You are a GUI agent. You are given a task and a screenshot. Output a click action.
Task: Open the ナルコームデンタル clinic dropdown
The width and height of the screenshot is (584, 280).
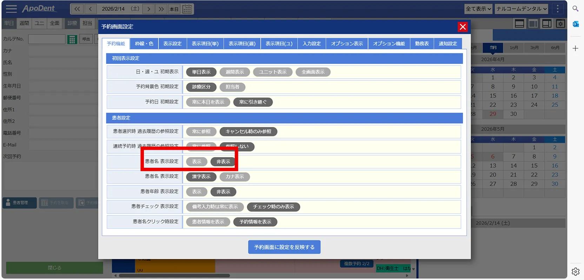522,9
